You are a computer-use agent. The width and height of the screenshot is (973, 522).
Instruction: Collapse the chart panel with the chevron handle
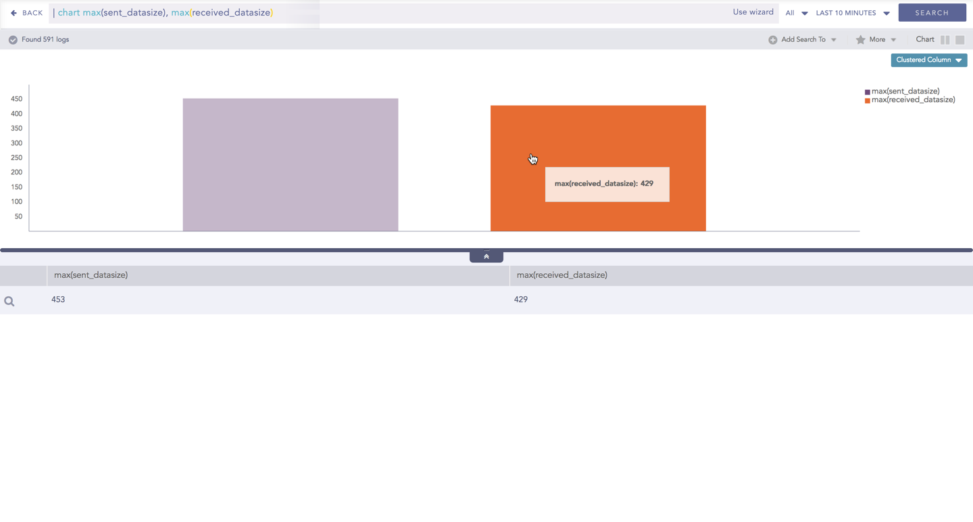tap(486, 257)
